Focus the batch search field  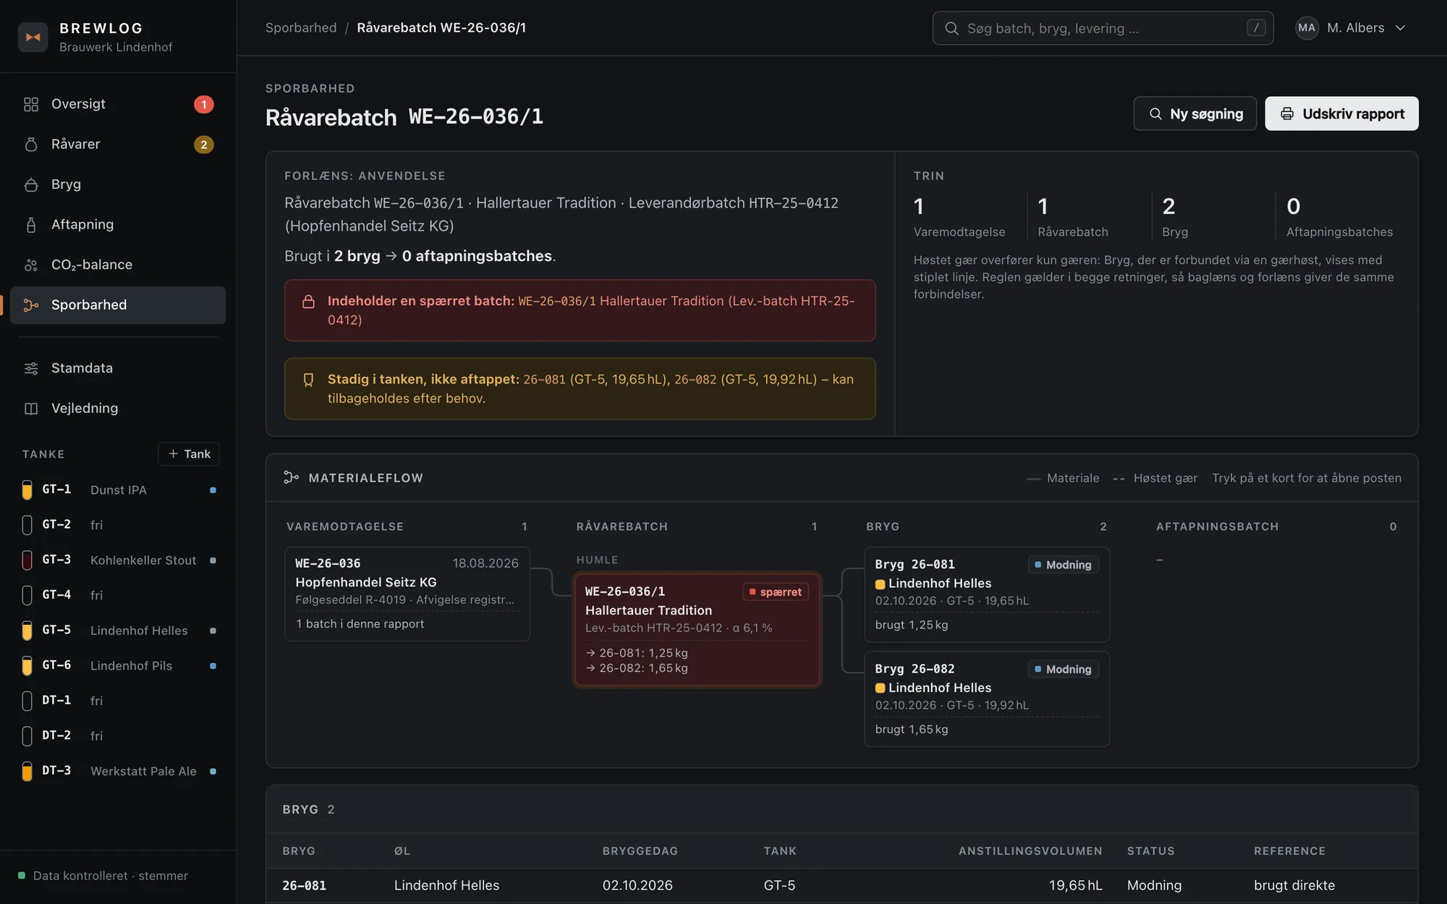click(x=1103, y=28)
